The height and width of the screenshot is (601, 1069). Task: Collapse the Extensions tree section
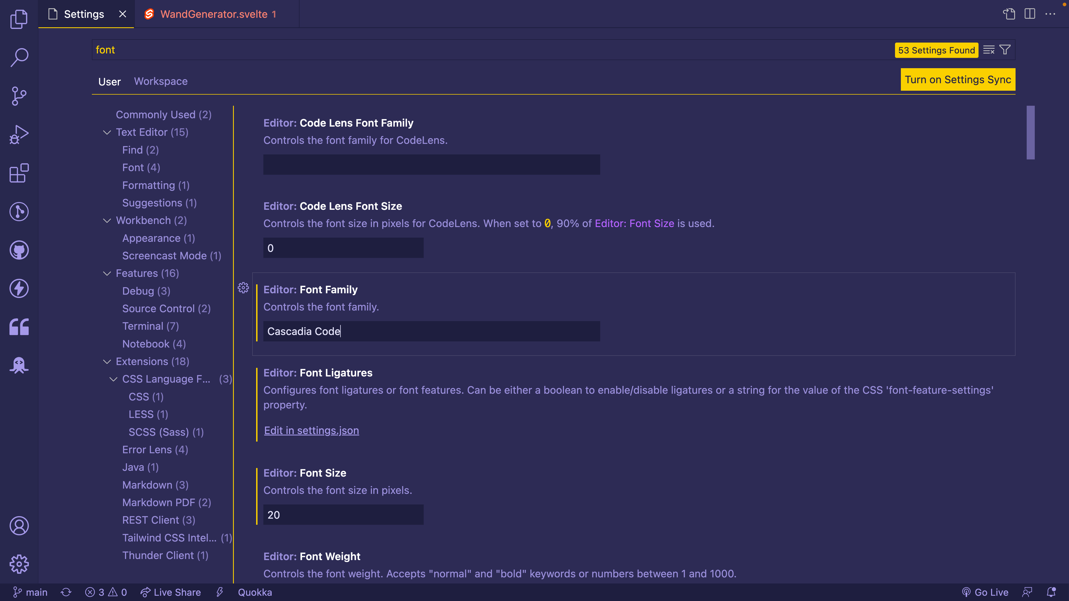(x=107, y=362)
